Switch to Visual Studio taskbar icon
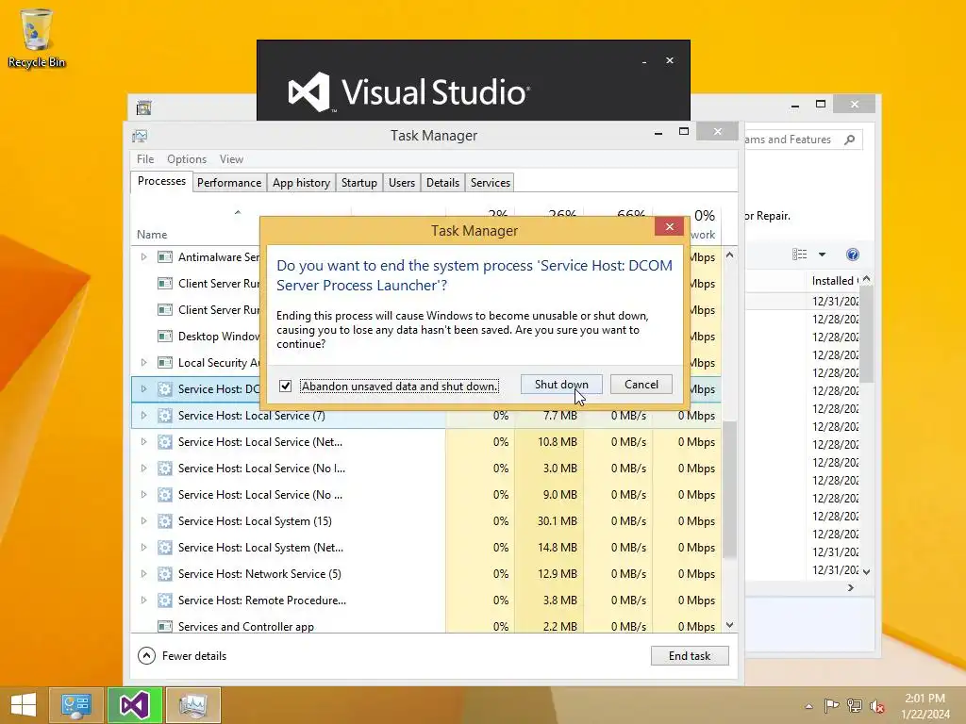The height and width of the screenshot is (724, 966). (134, 705)
